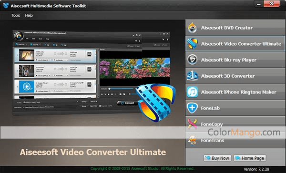The height and width of the screenshot is (173, 286).
Task: Select the Video Converter Ultimate film icon
Action: [x=193, y=44]
